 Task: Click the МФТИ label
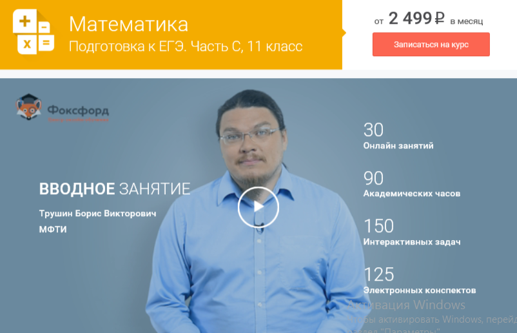point(53,229)
